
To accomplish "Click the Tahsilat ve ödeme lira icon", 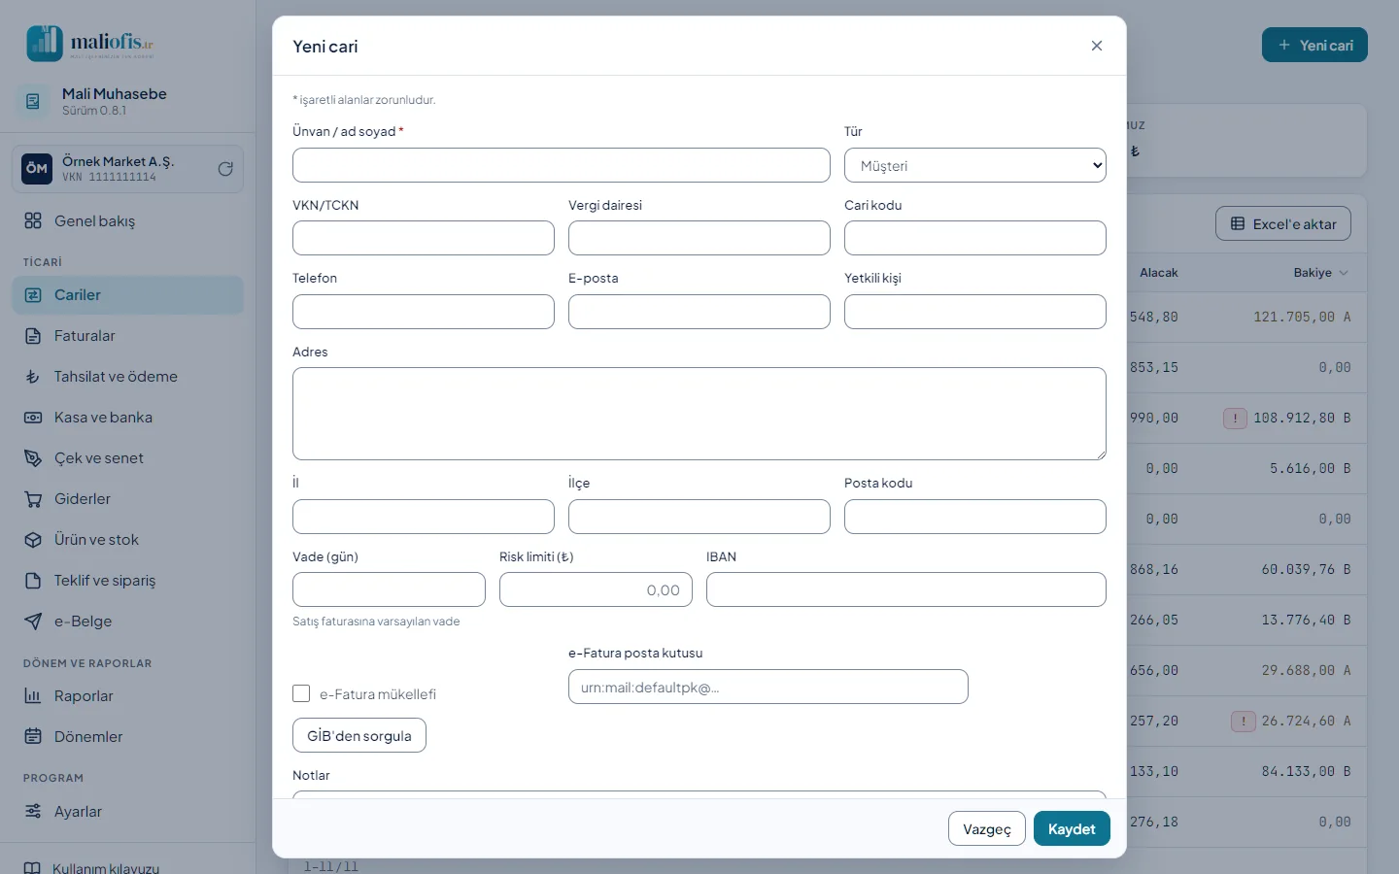I will tap(33, 377).
